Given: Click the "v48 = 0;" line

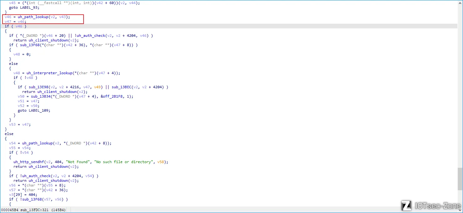Looking at the screenshot, I should [x=22, y=54].
